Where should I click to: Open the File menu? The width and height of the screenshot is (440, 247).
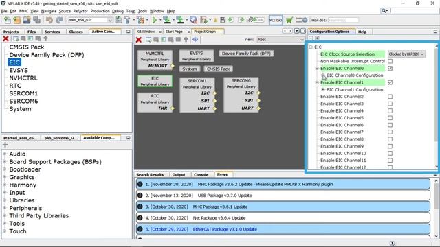(4, 11)
